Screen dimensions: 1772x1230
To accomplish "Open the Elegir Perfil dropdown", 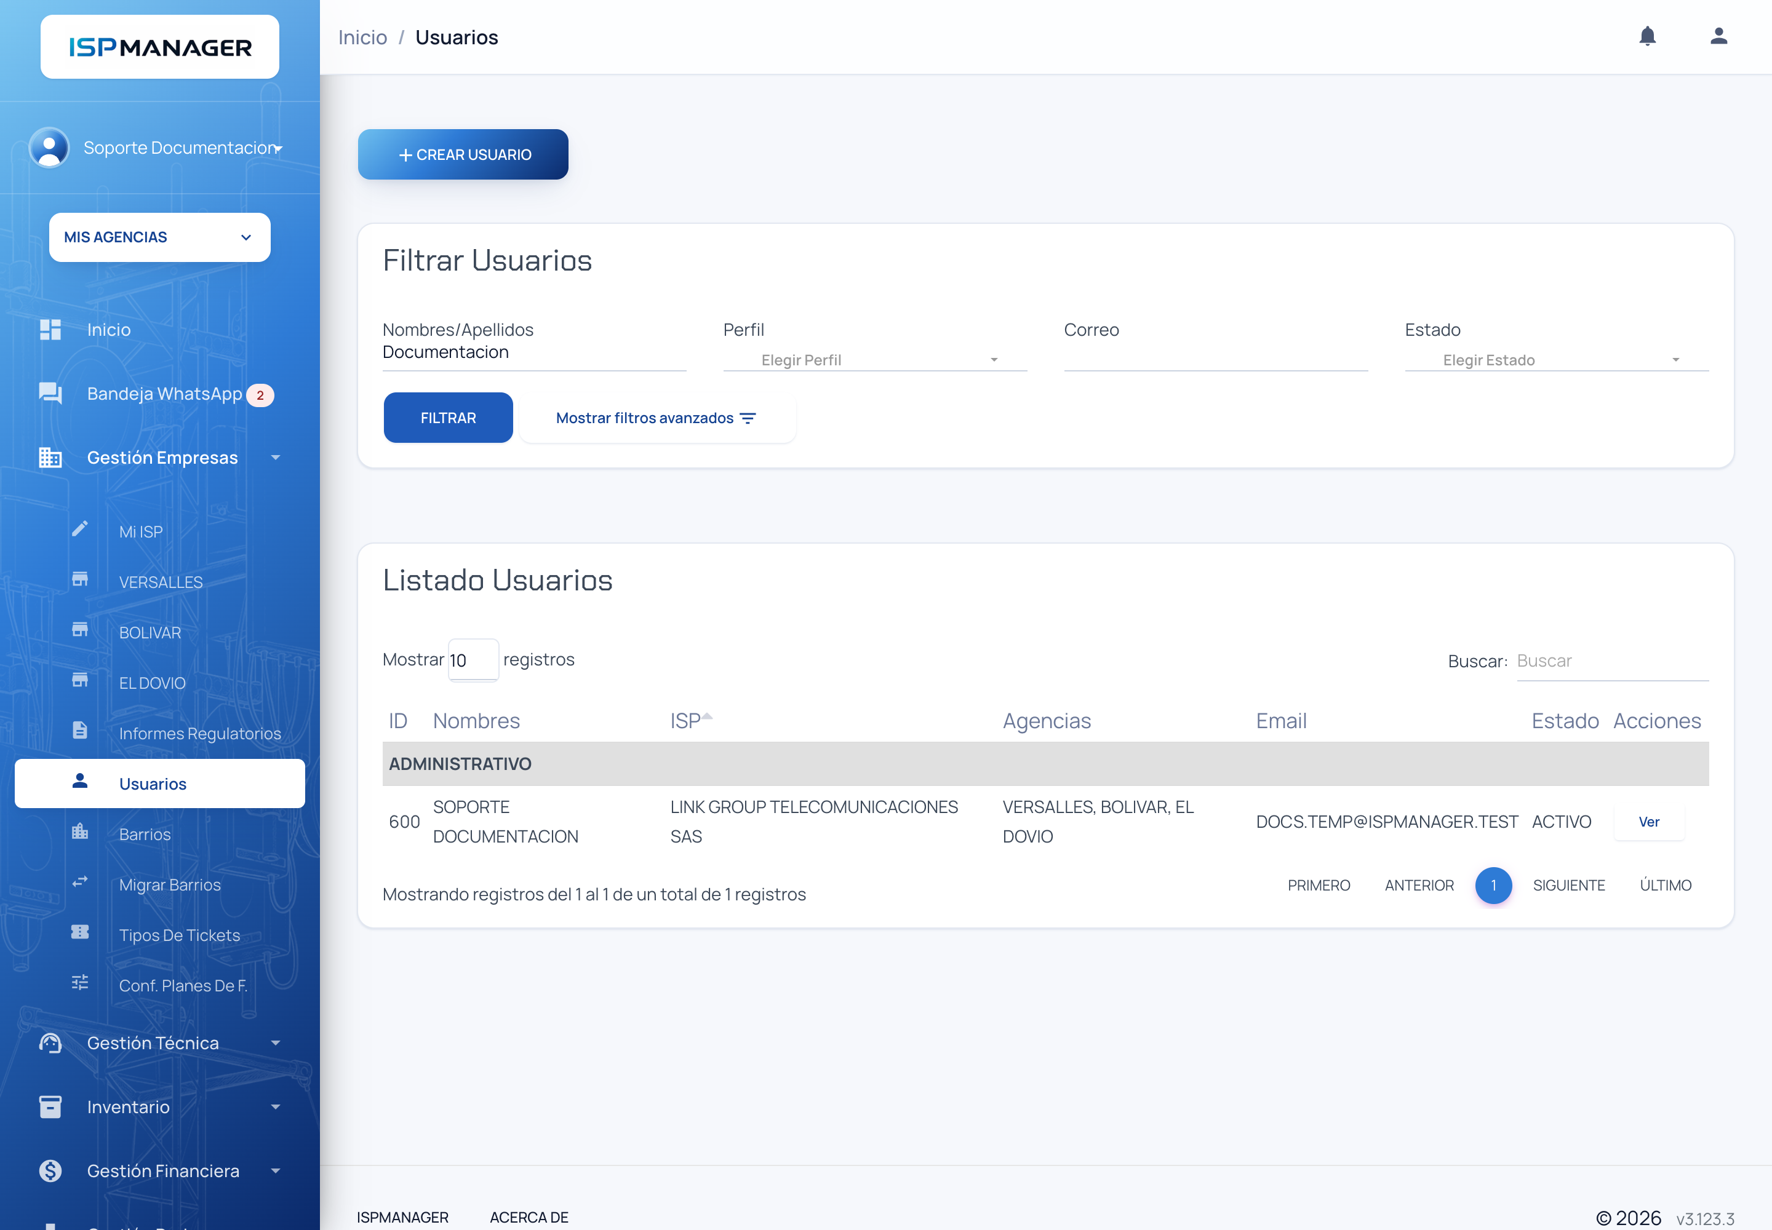I will pyautogui.click(x=874, y=360).
